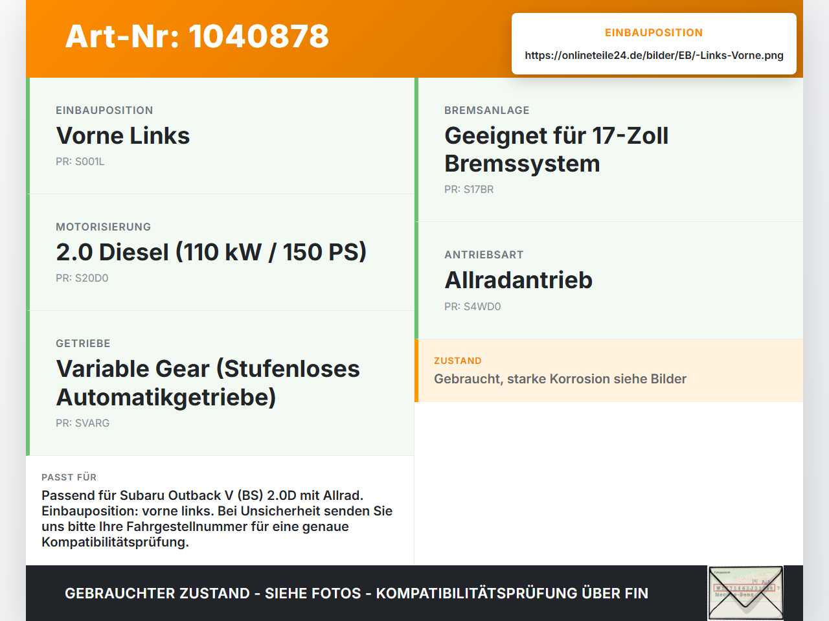Select the Art-Nr: 1040878 heading
The image size is (829, 621).
click(x=197, y=36)
